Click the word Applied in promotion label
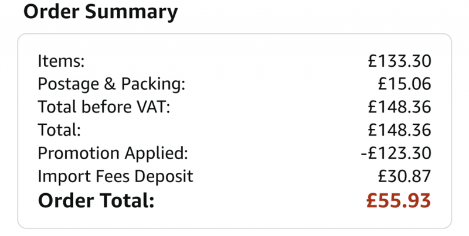This screenshot has width=469, height=236. click(x=156, y=153)
